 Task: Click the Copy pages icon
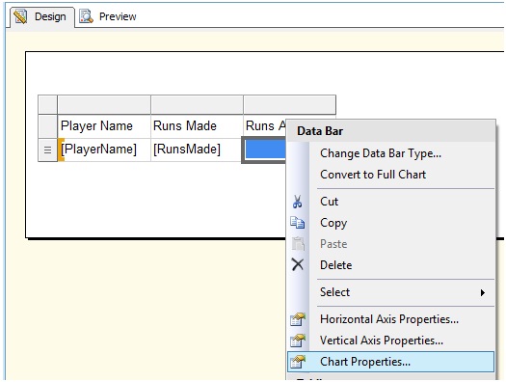pyautogui.click(x=297, y=223)
